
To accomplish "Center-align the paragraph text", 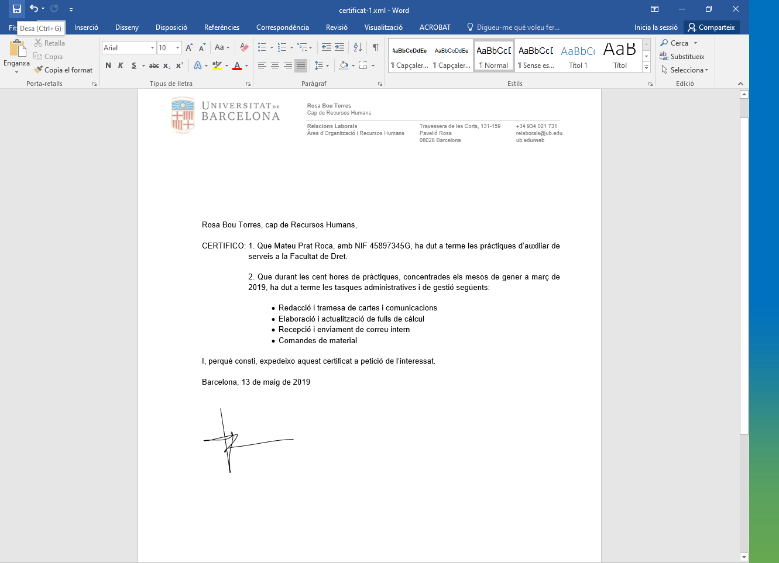I will click(275, 65).
